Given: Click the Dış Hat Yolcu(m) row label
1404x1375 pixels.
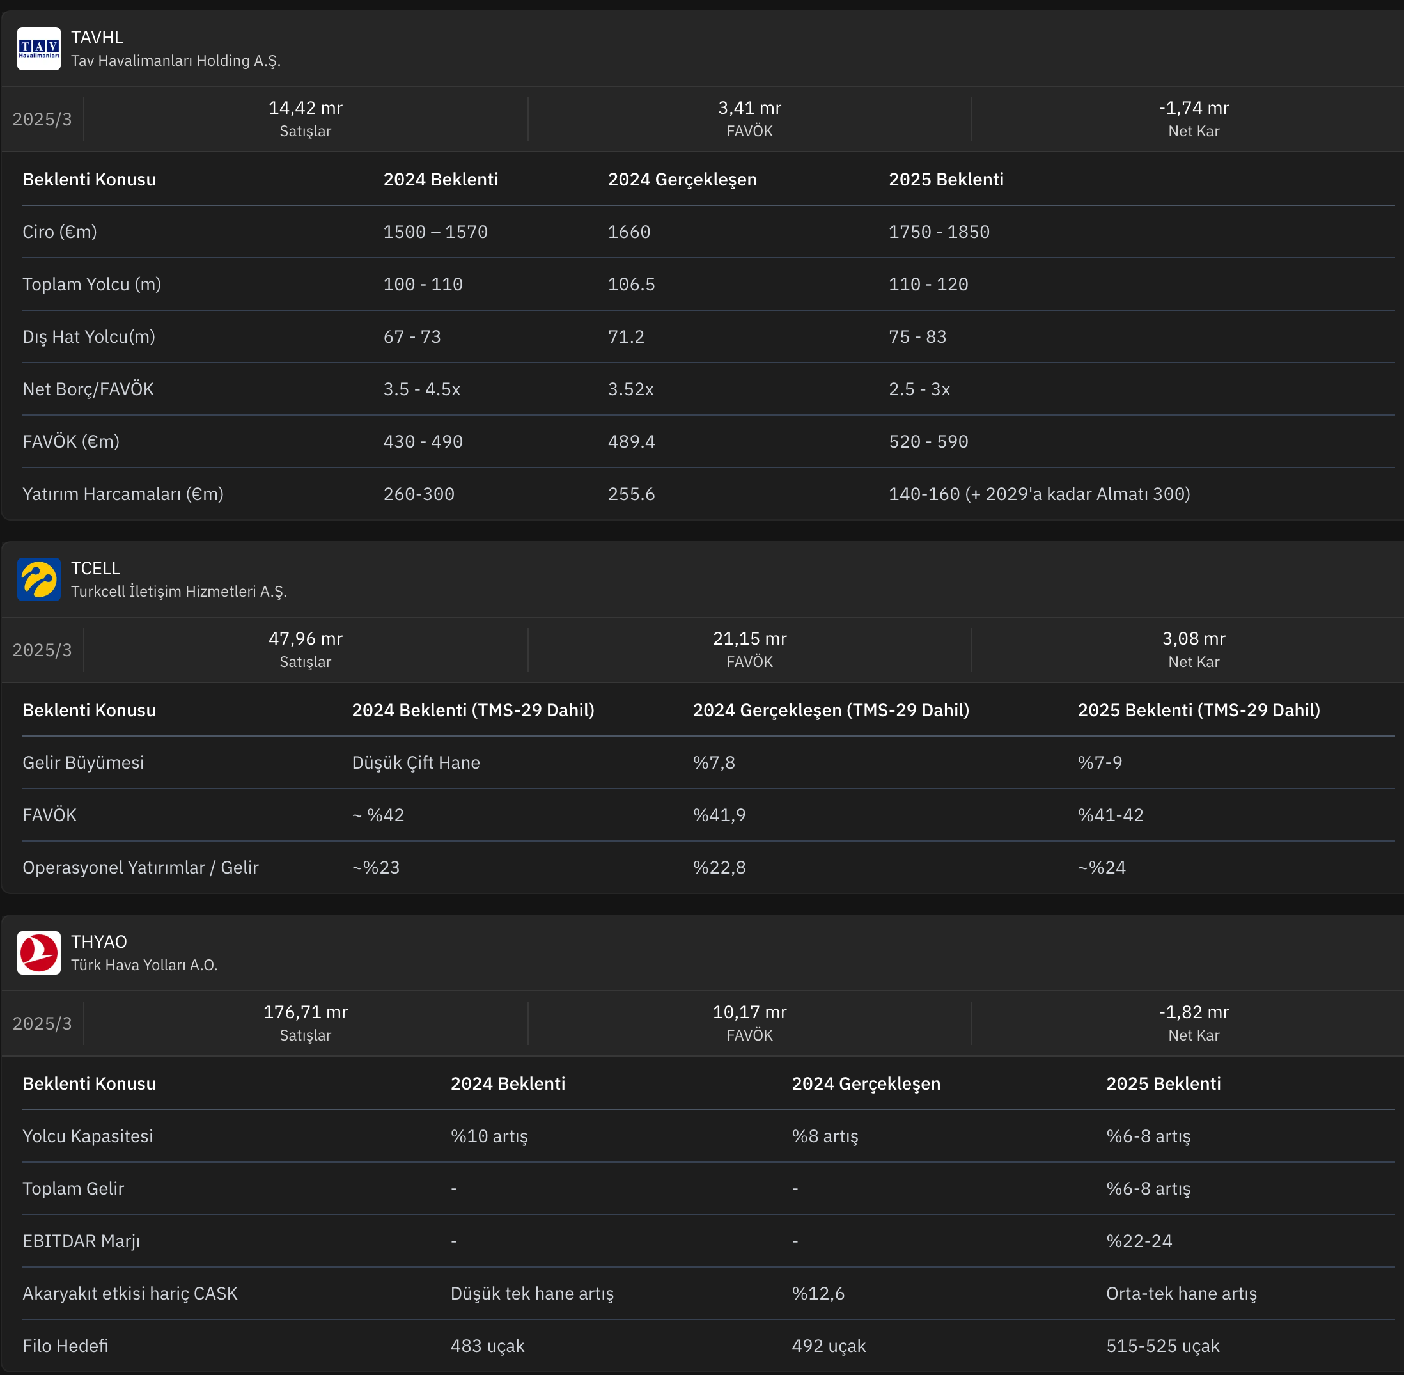Looking at the screenshot, I should pos(89,337).
